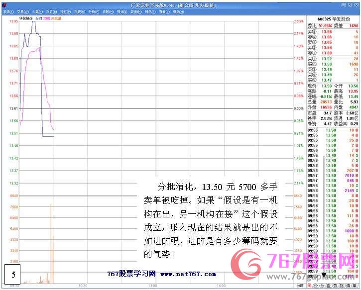Click the 09:56 trade row with 202 B
Image resolution: width=361 pixels, height=290 pixels.
(333, 171)
